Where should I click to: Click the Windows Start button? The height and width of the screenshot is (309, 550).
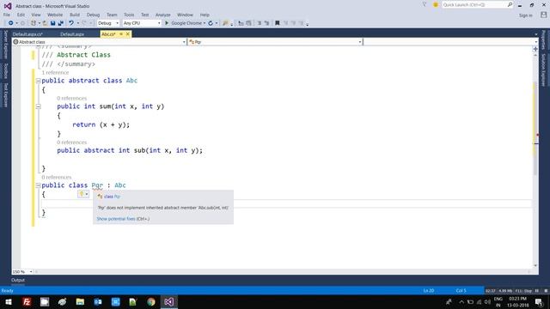(x=9, y=301)
